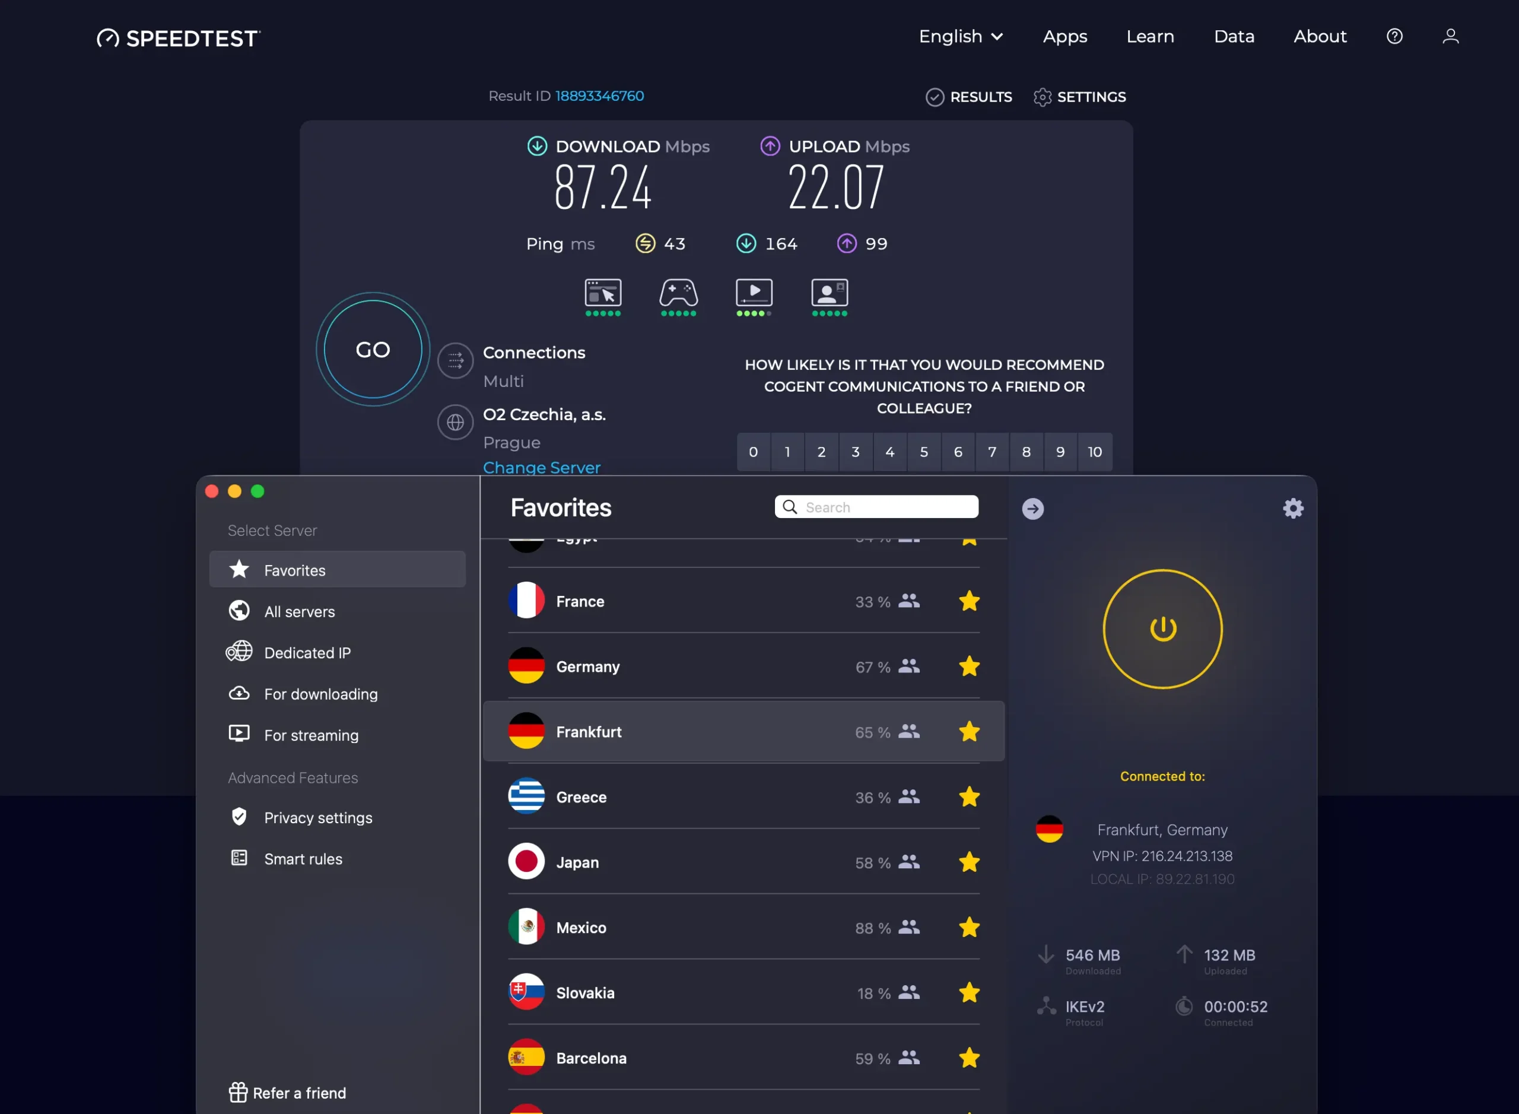Remove Slovakia from favorites
This screenshot has height=1114, width=1519.
tap(970, 992)
